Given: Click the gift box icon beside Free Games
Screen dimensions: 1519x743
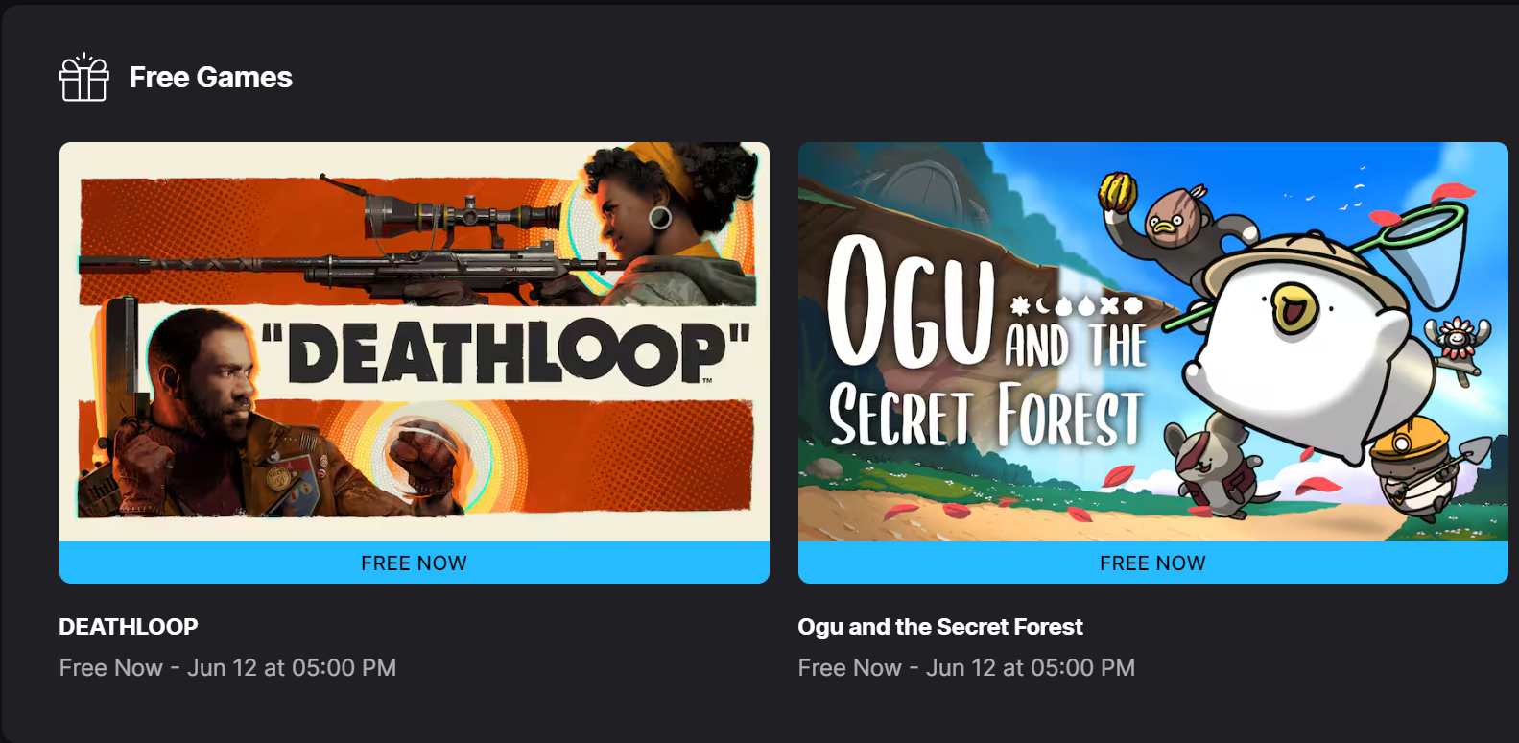Looking at the screenshot, I should point(84,77).
